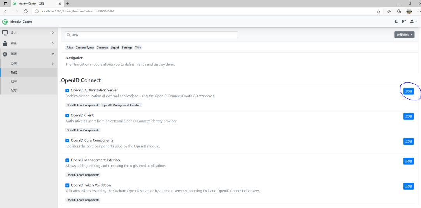421x208 pixels.
Task: Reload the page with refresh icon
Action: pos(26,11)
